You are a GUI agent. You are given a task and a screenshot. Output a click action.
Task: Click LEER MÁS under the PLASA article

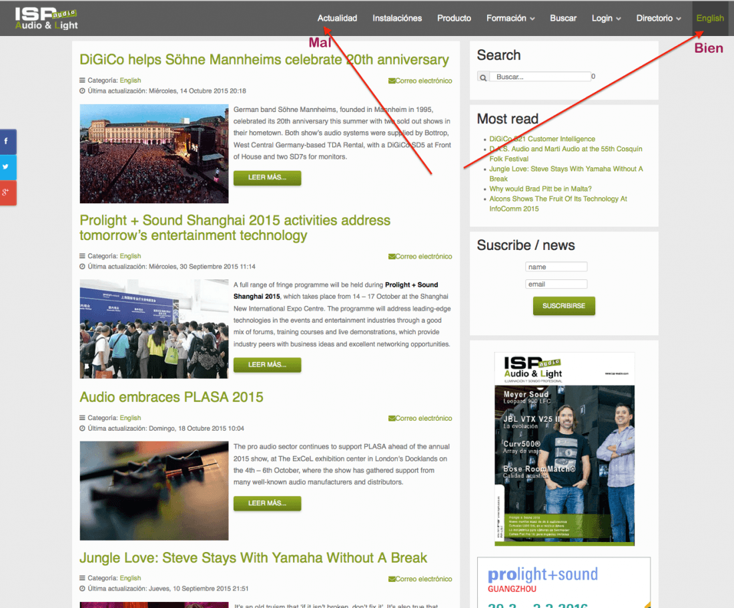[x=268, y=503]
